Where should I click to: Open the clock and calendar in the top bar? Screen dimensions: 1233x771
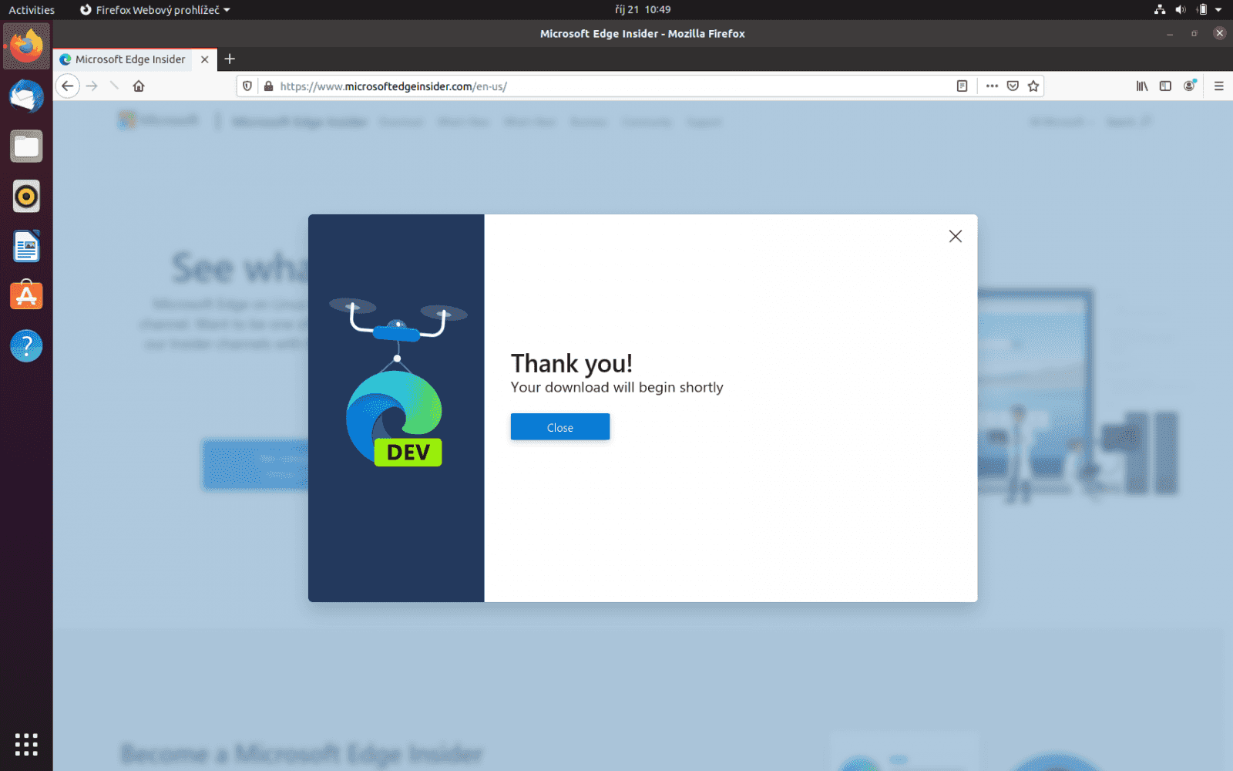643,10
